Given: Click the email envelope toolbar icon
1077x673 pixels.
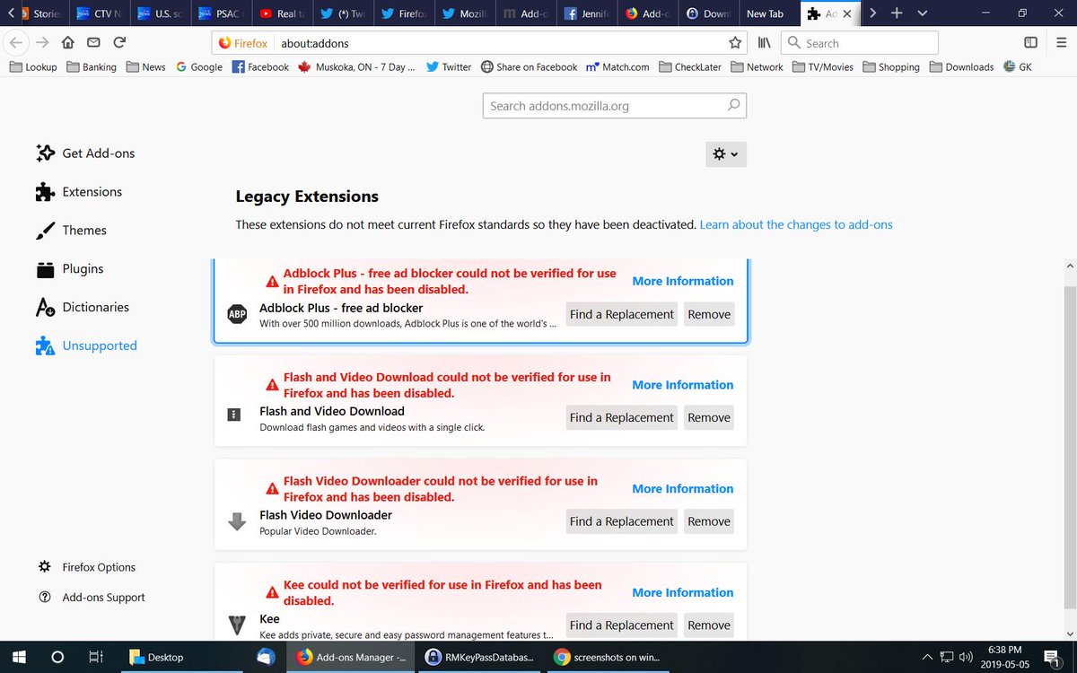Looking at the screenshot, I should pyautogui.click(x=93, y=42).
